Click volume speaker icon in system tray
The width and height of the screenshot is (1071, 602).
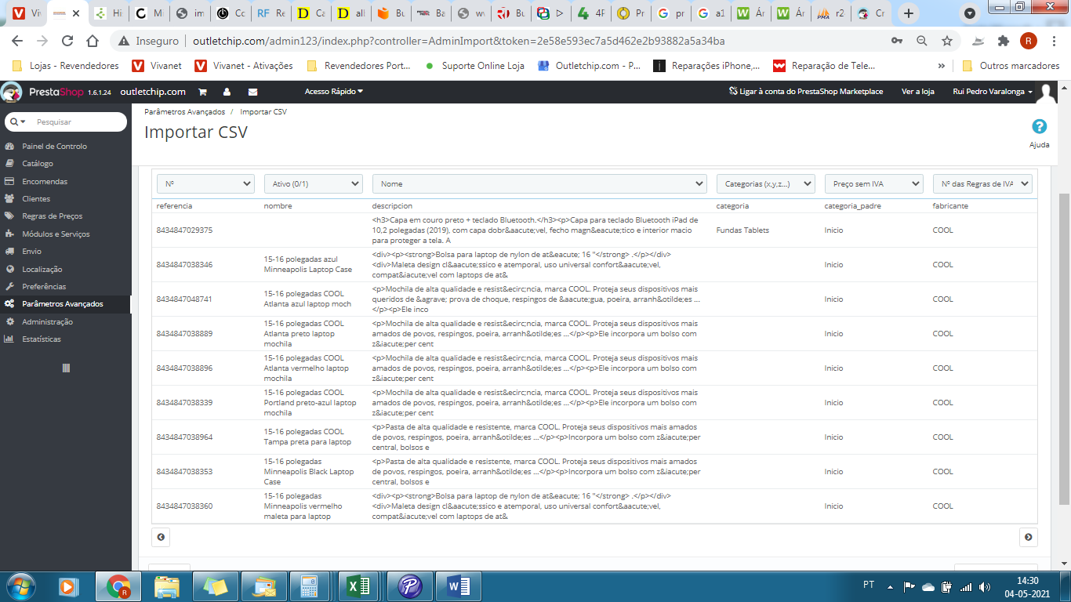click(984, 586)
